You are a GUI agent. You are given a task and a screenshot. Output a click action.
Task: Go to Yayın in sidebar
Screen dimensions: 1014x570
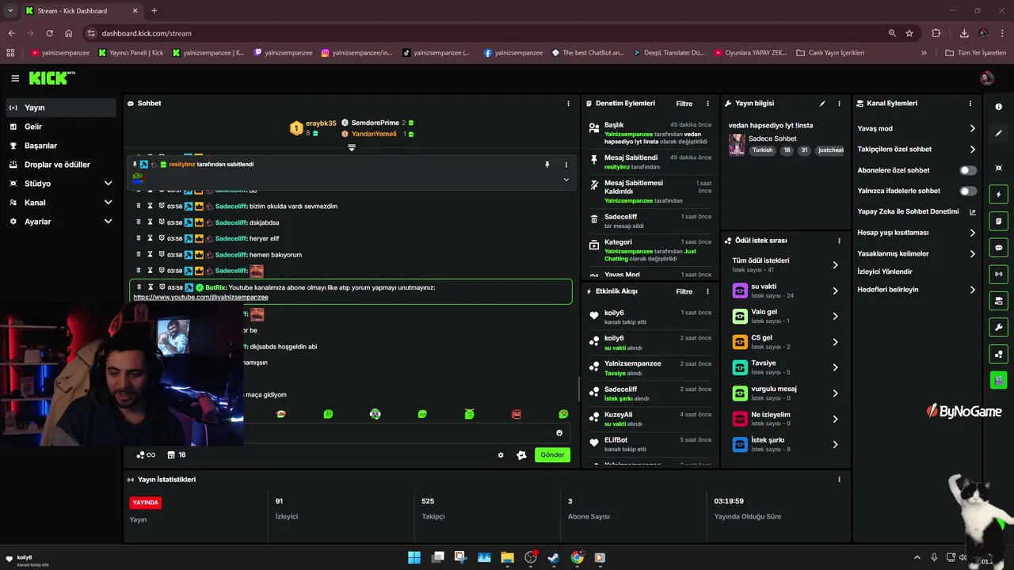[x=60, y=108]
